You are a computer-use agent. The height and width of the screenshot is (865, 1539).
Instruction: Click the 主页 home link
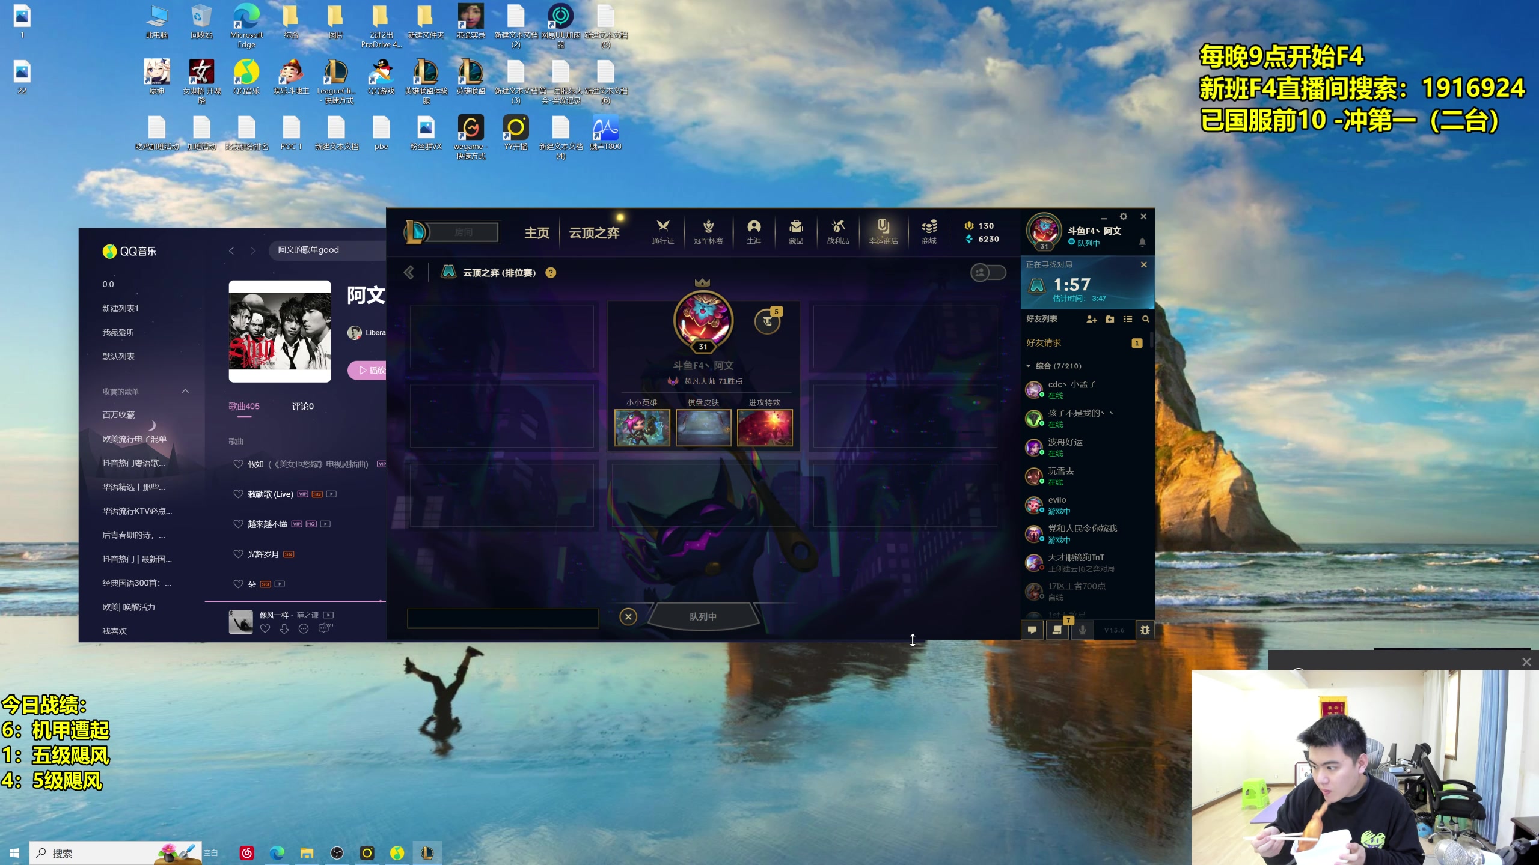coord(536,232)
